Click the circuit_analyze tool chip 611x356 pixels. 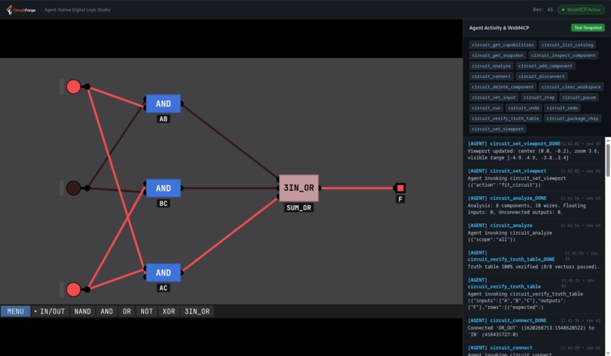[x=491, y=66]
